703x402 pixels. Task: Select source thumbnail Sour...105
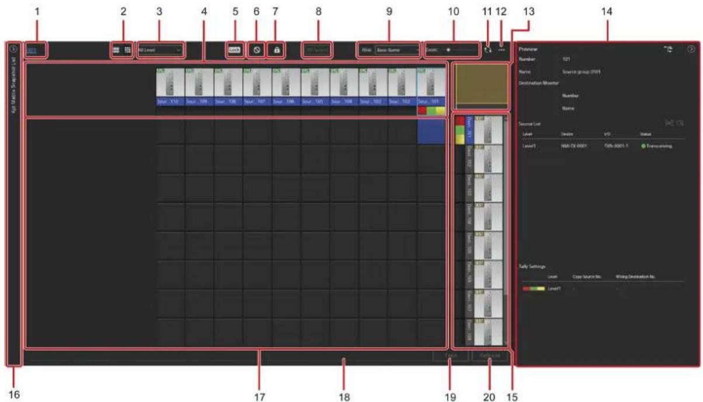coord(315,86)
